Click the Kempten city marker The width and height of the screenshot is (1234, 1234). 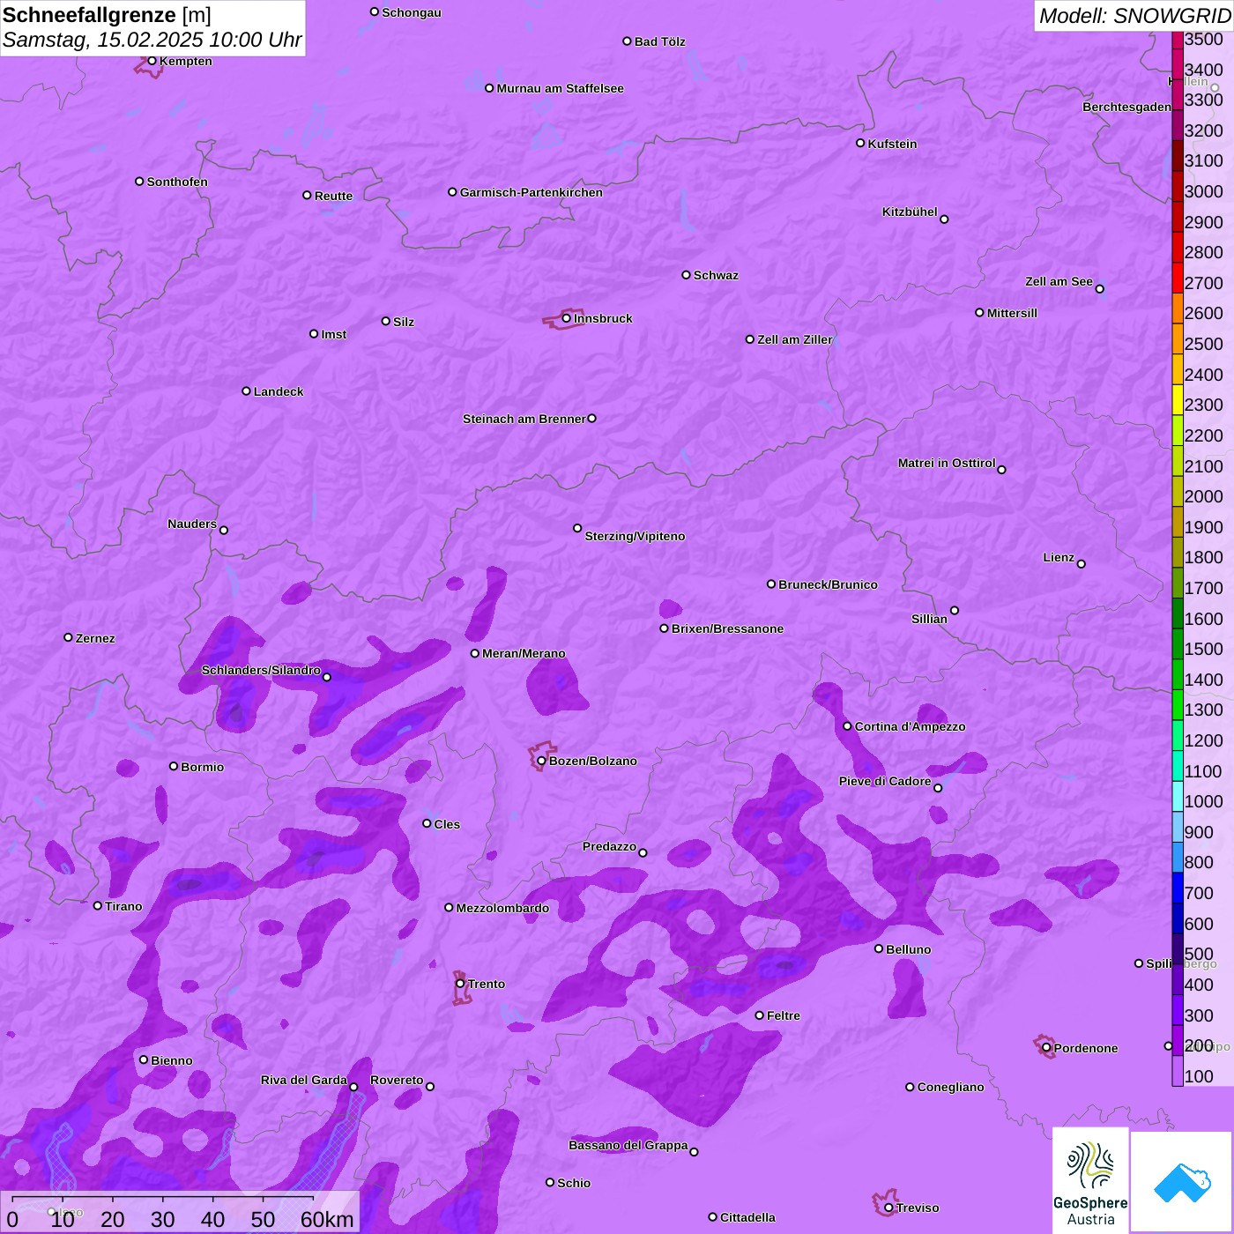pos(152,61)
